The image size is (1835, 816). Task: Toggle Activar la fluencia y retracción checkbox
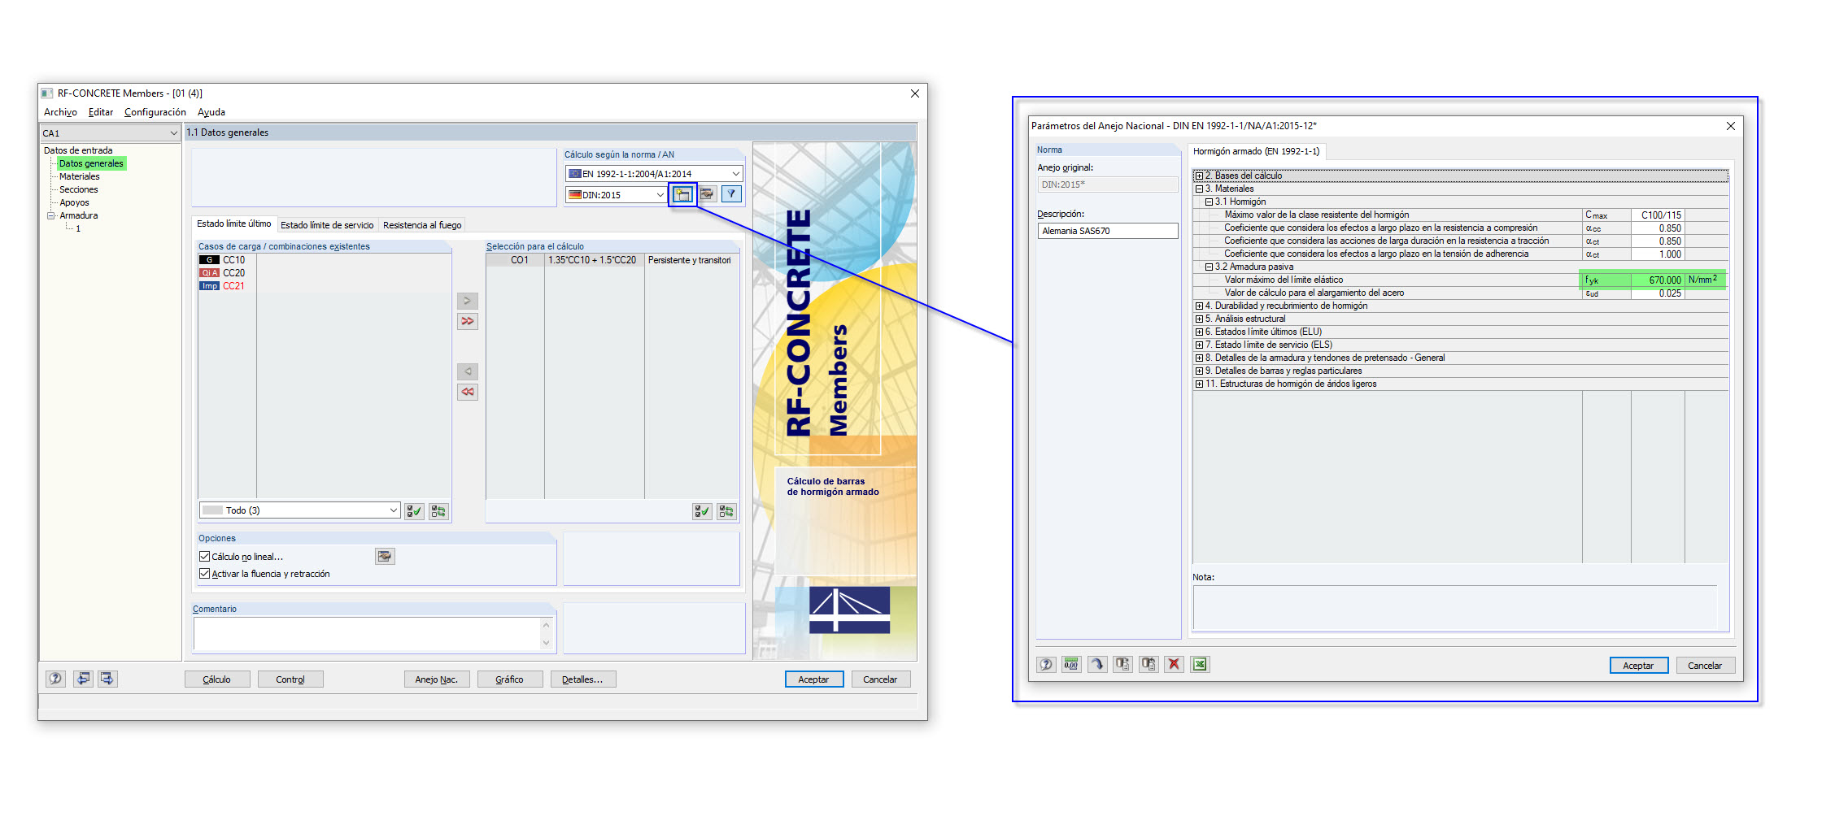(204, 574)
